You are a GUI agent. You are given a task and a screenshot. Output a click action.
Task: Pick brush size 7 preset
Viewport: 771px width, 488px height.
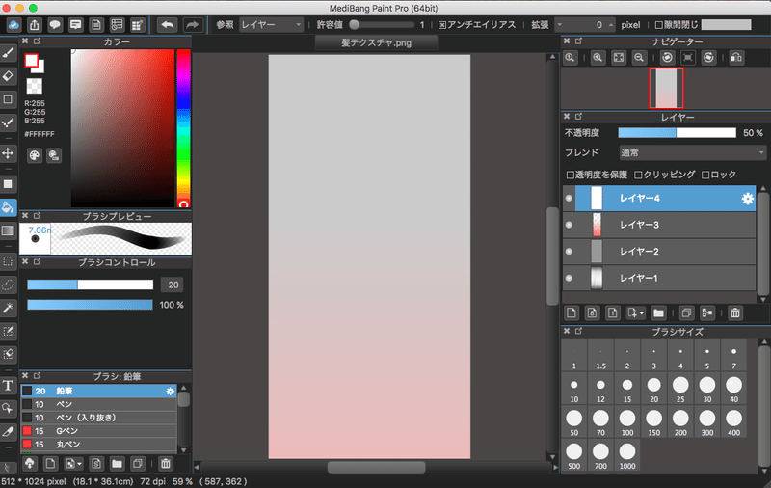point(733,356)
